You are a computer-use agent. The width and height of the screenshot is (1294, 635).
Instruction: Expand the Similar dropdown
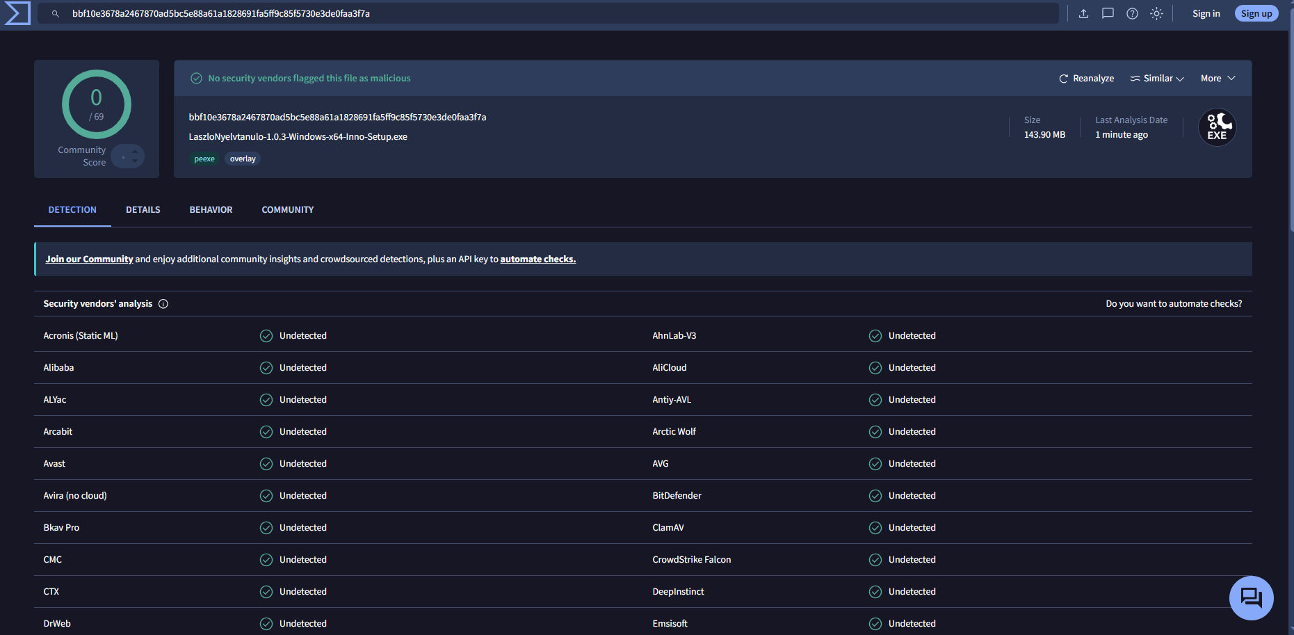1157,79
